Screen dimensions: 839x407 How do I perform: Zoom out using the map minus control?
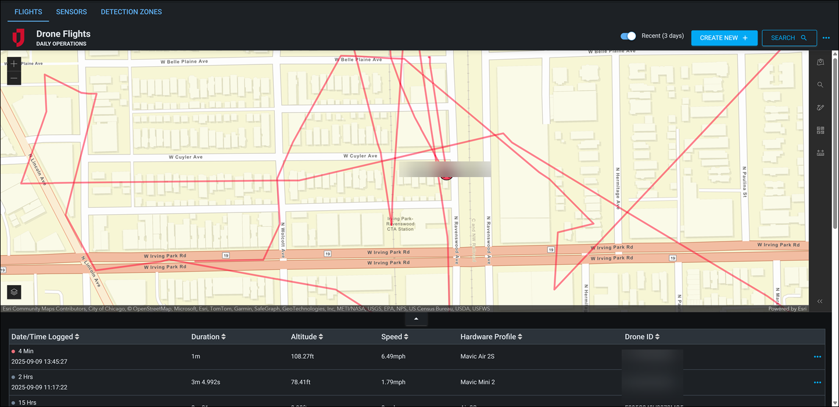tap(13, 77)
